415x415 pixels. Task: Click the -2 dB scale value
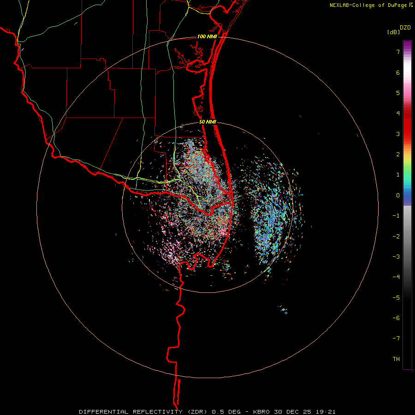click(x=396, y=237)
